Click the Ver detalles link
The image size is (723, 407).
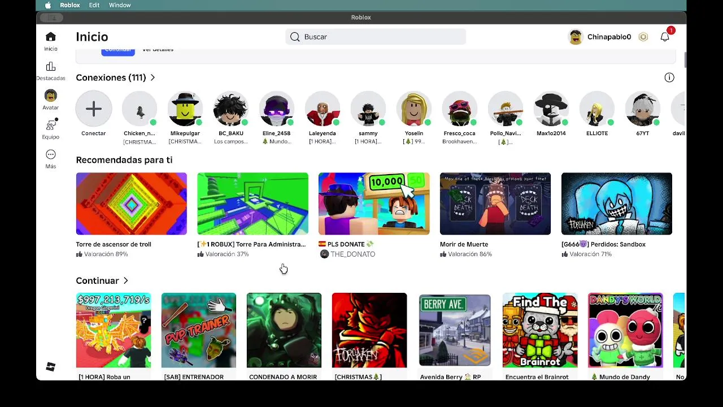[x=158, y=50]
